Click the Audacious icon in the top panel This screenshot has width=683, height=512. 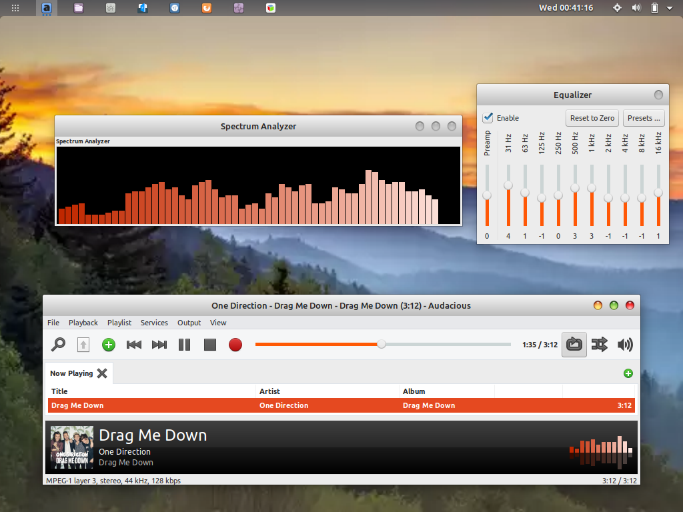(47, 8)
